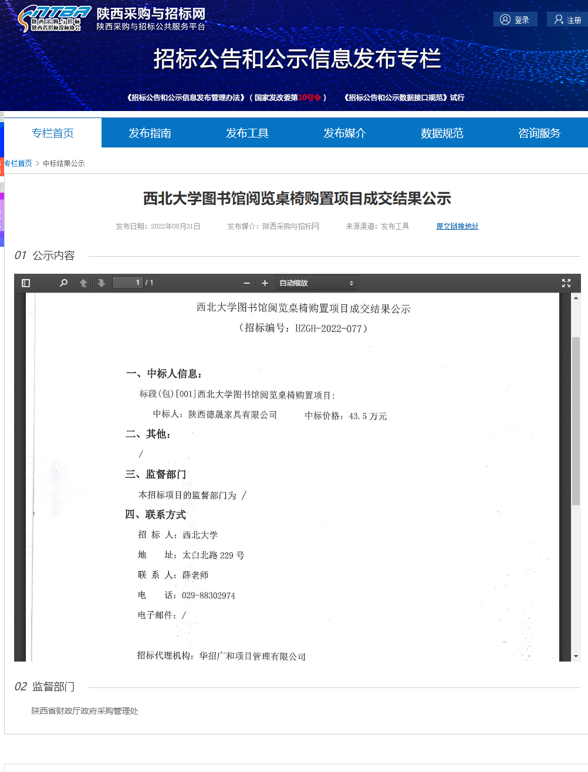Viewport: 588px width, 772px height.
Task: Toggle the PDF viewer sidebar
Action: pos(26,283)
